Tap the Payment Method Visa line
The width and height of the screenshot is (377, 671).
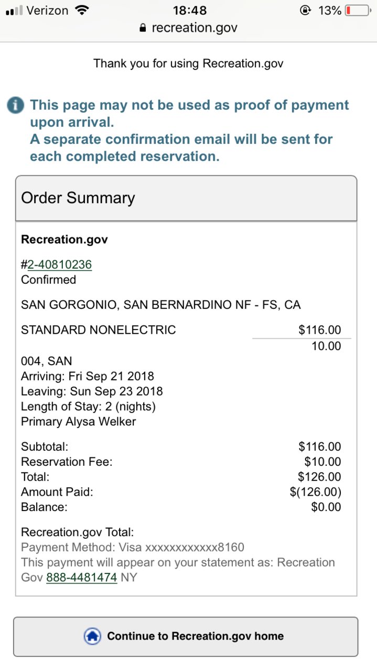[x=133, y=547]
